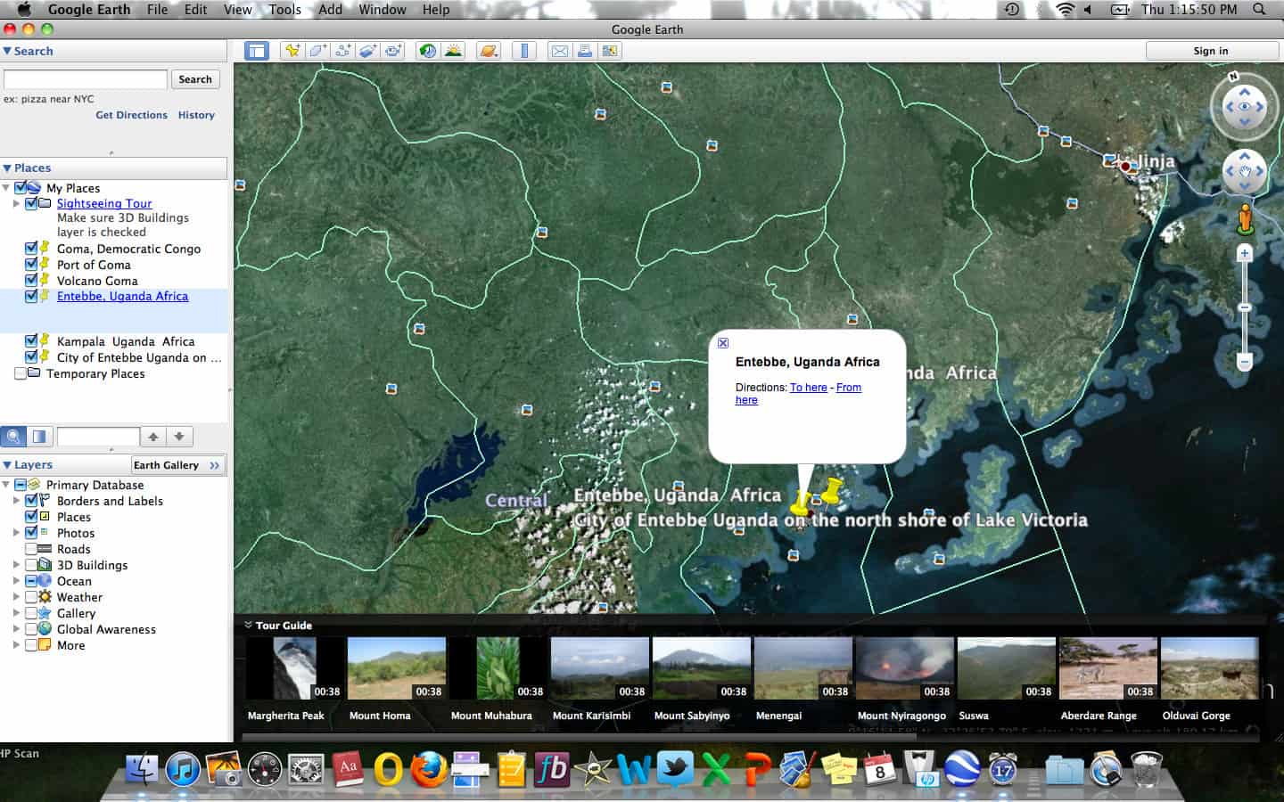Viewport: 1284px width, 802px height.
Task: Collapse the Search panel triangle
Action: [x=7, y=51]
